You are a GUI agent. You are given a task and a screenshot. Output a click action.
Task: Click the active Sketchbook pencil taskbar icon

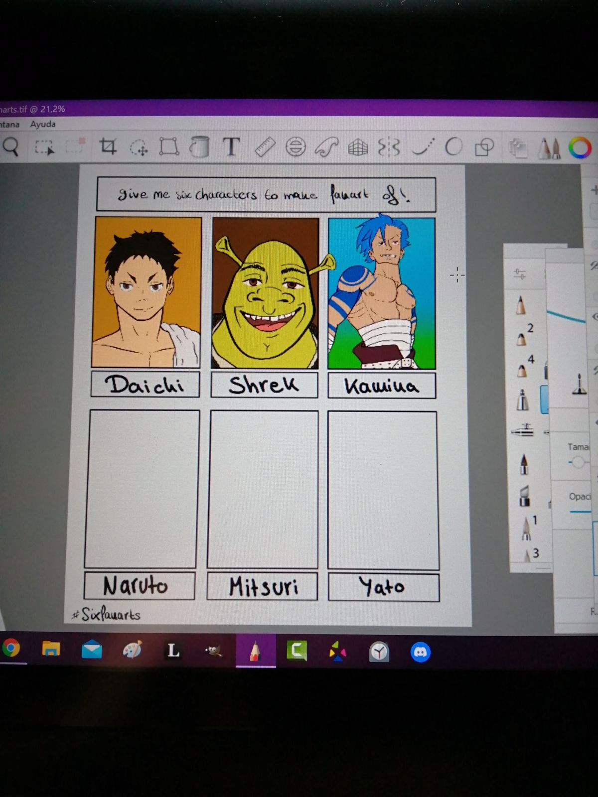click(x=255, y=651)
